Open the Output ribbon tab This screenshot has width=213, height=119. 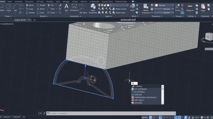[x=75, y=1]
